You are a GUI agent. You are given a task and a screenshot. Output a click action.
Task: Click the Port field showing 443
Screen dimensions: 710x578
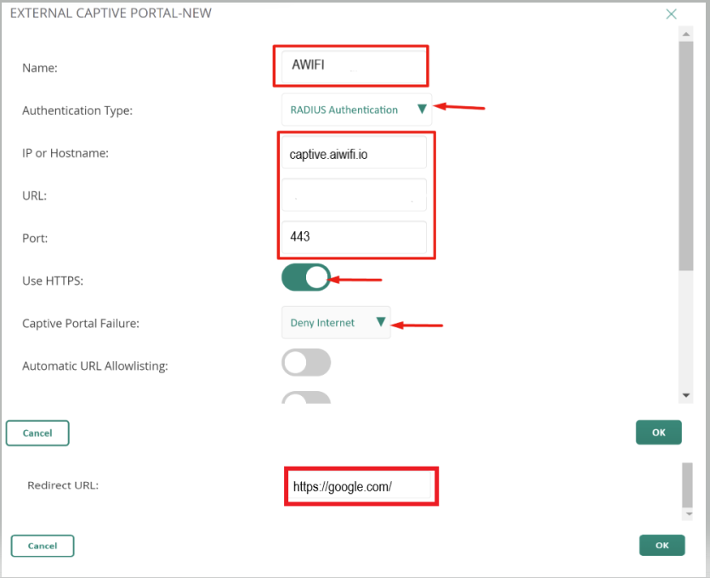(354, 237)
